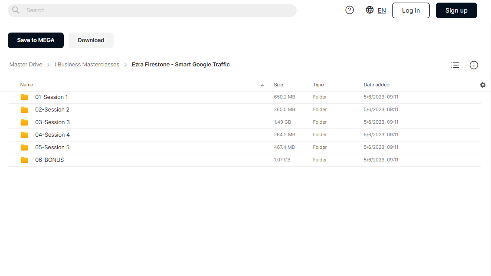Go to I Business Masterclasses breadcrumb

(x=87, y=65)
